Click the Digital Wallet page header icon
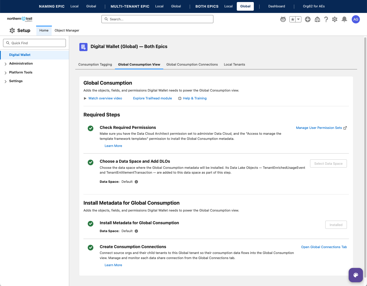 83,47
